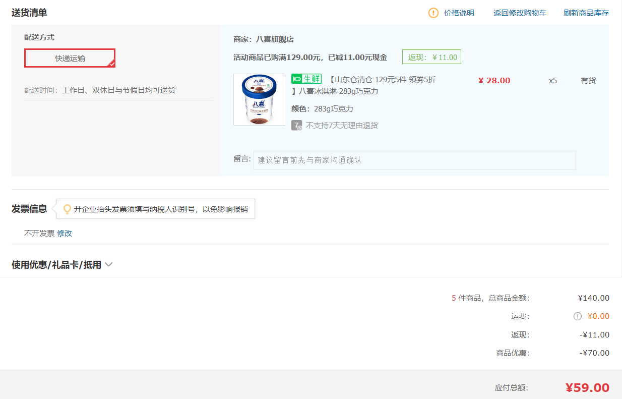Image resolution: width=622 pixels, height=399 pixels.
Task: Click the payable total ¥59.00
Action: 587,387
